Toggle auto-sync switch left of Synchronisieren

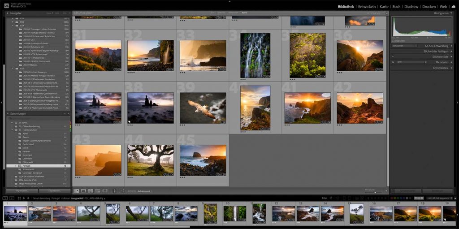coord(393,191)
